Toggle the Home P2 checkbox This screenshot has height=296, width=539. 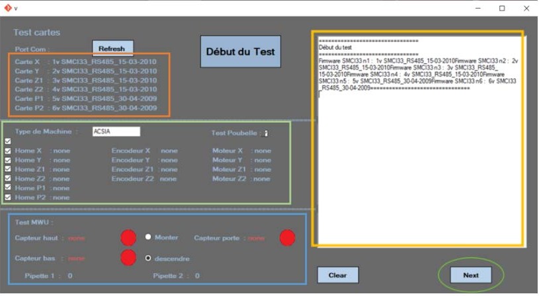(x=8, y=197)
